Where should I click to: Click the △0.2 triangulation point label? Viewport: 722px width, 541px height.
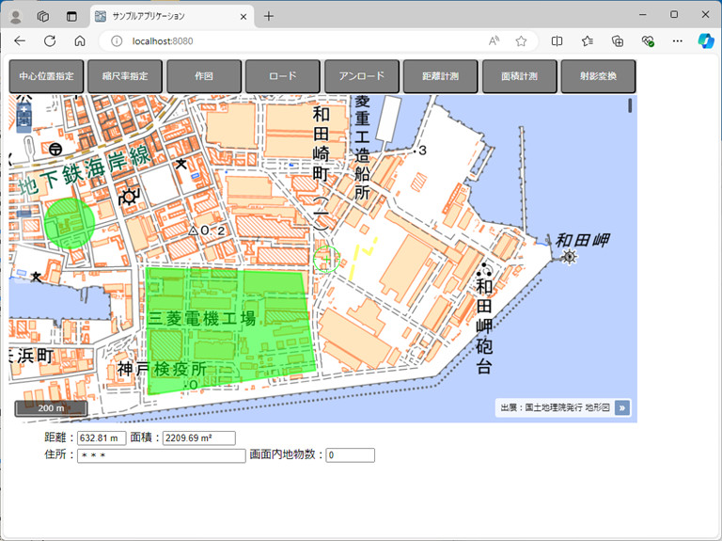click(207, 231)
